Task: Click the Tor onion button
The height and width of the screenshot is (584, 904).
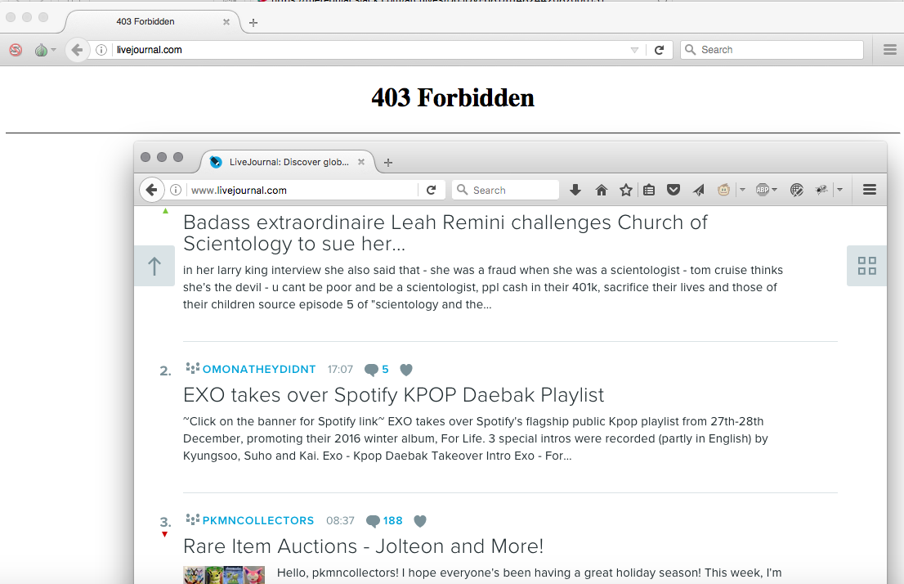Action: [x=40, y=50]
